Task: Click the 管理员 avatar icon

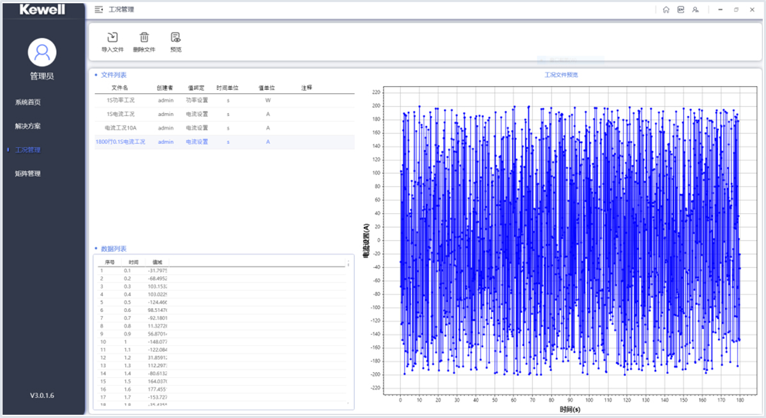Action: (42, 52)
